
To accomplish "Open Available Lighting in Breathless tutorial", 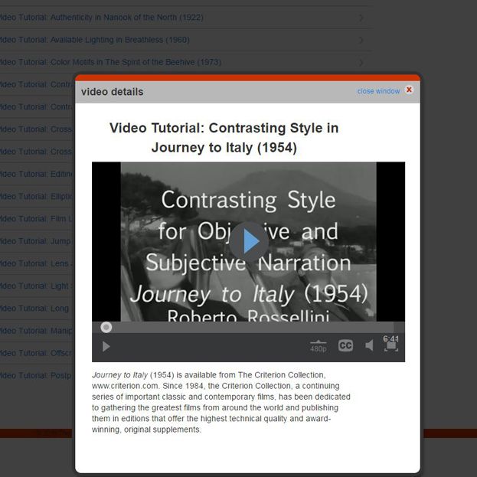I will click(x=95, y=40).
